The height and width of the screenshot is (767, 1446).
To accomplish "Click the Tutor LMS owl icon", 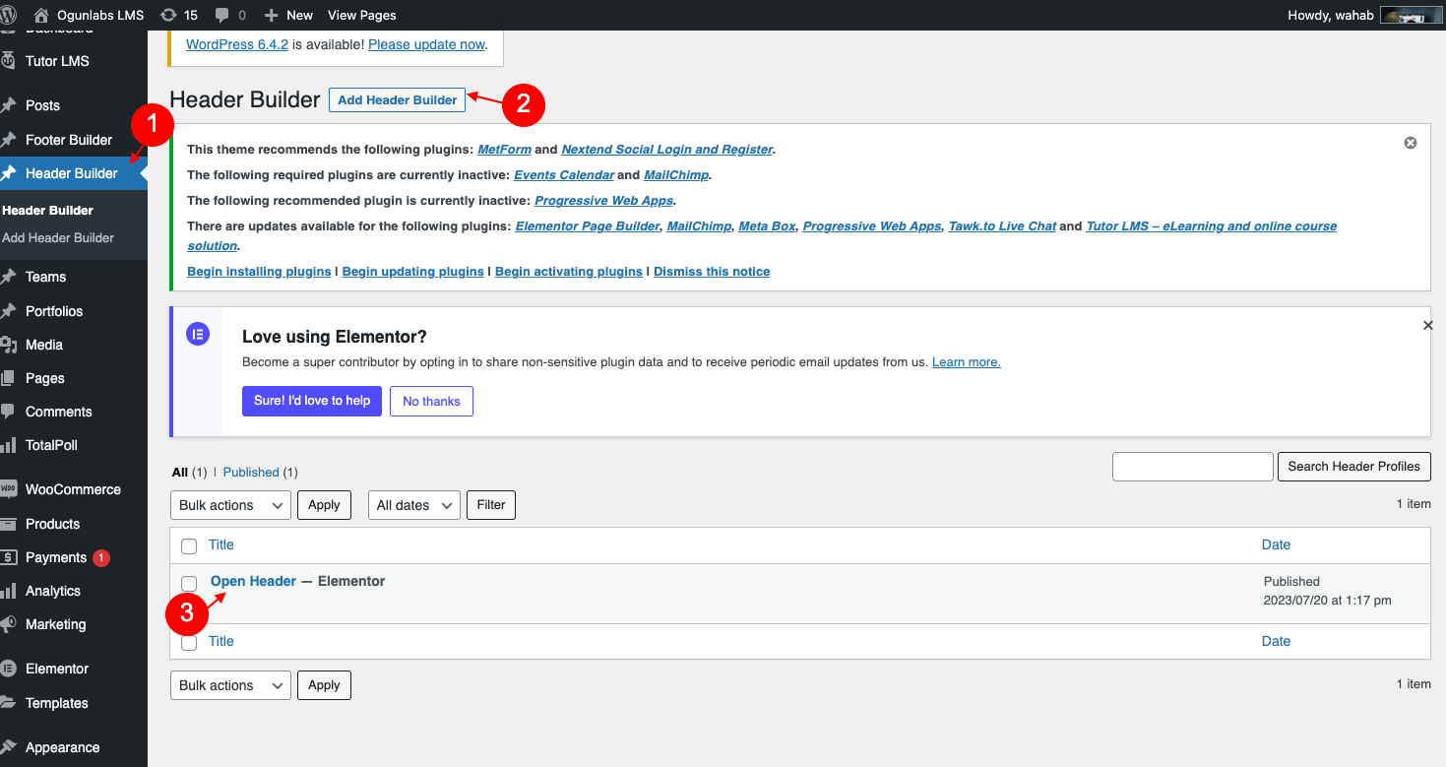I will (9, 61).
